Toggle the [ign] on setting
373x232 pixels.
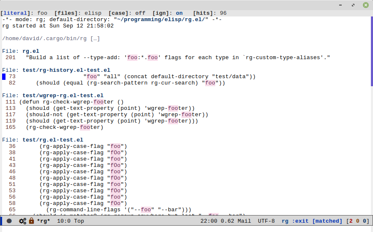(x=167, y=13)
